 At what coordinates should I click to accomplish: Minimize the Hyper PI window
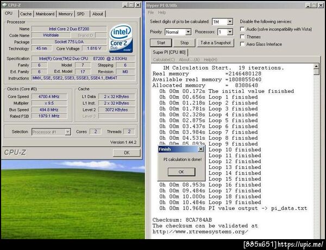pos(308,5)
